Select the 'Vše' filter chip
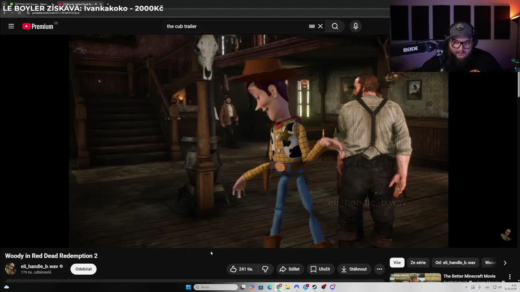This screenshot has height=292, width=520. point(397,262)
